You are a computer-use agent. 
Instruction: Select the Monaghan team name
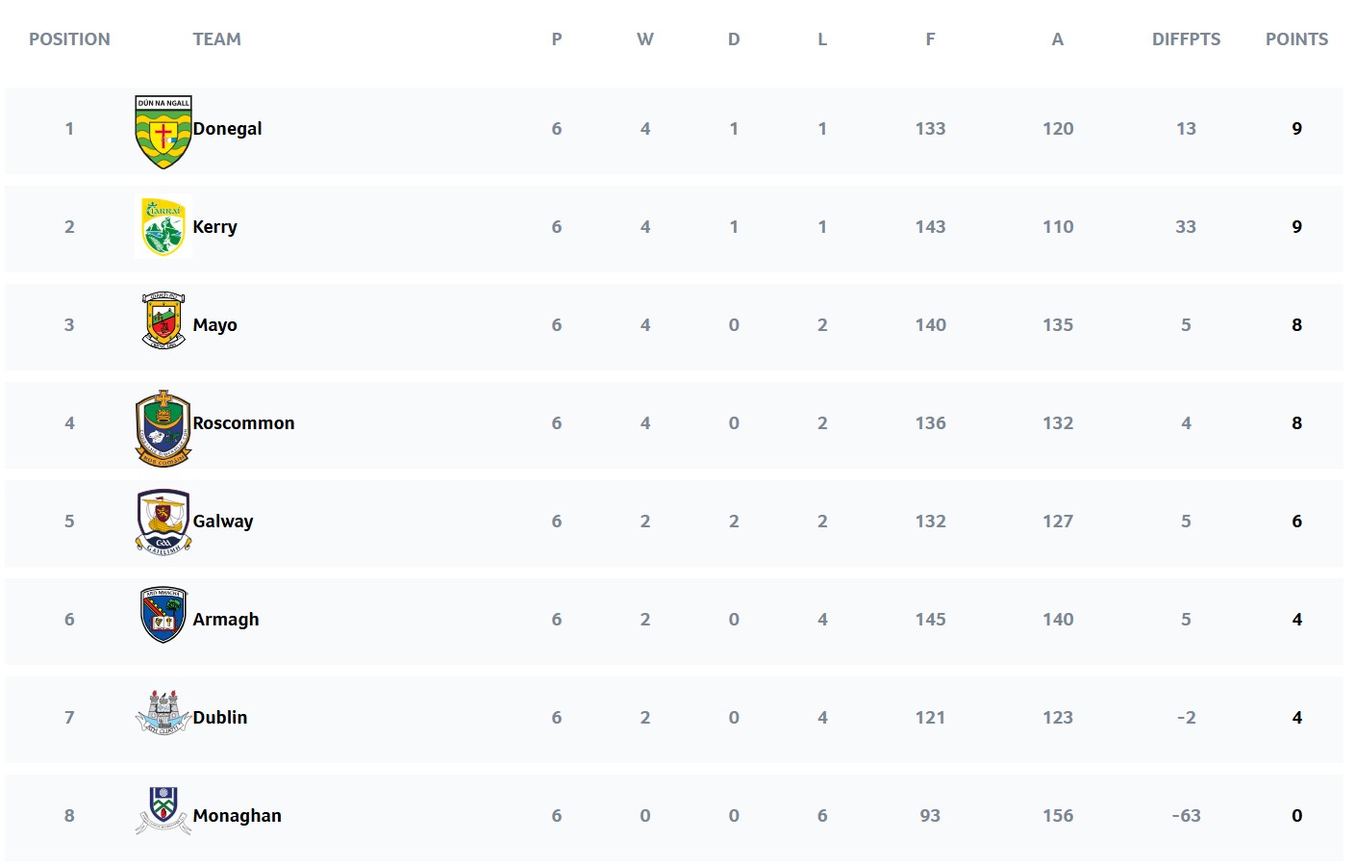237,816
